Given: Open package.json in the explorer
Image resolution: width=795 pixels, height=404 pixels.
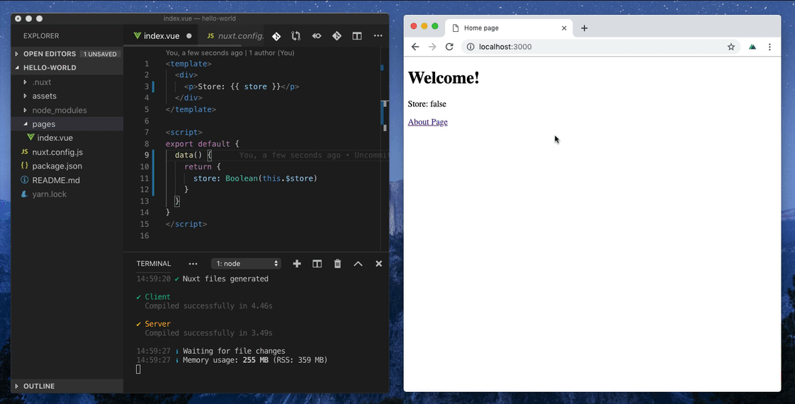Looking at the screenshot, I should (57, 166).
